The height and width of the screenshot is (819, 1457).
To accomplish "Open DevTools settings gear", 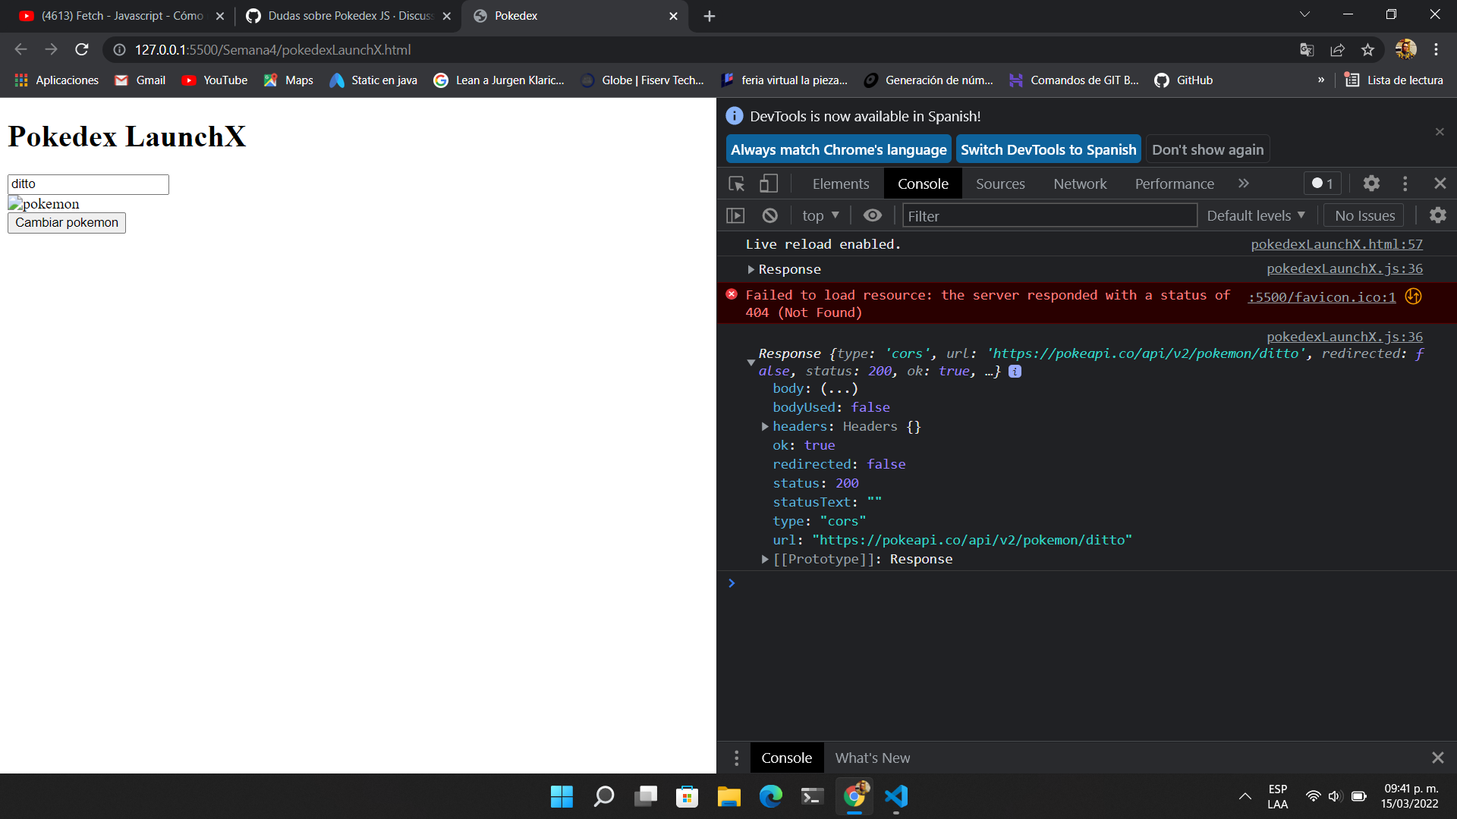I will [x=1371, y=183].
